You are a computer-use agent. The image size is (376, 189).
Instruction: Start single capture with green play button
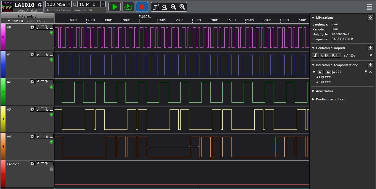coord(115,7)
